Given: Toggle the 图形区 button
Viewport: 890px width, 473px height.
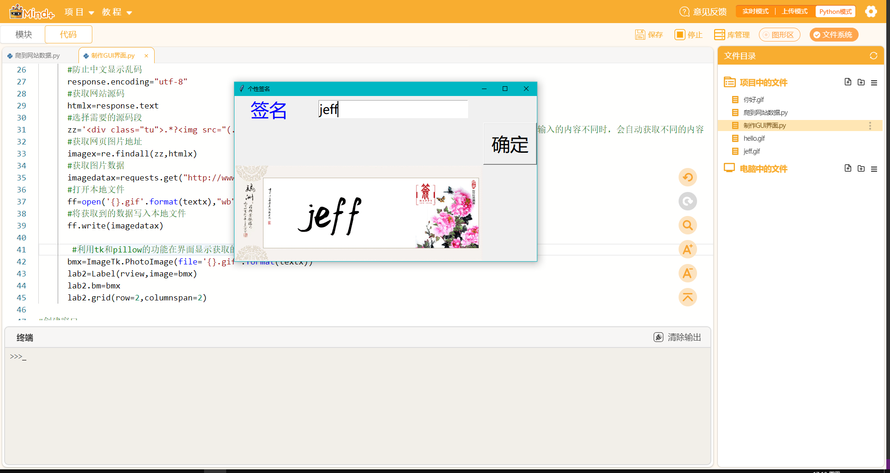Looking at the screenshot, I should click(779, 35).
